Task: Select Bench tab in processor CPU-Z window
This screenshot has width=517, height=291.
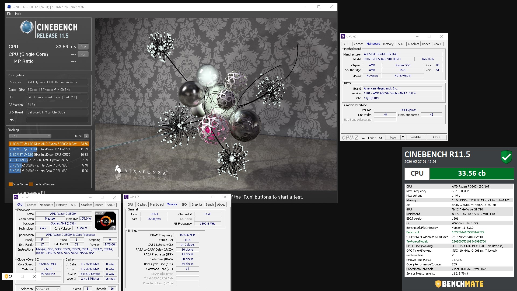Action: (99, 205)
